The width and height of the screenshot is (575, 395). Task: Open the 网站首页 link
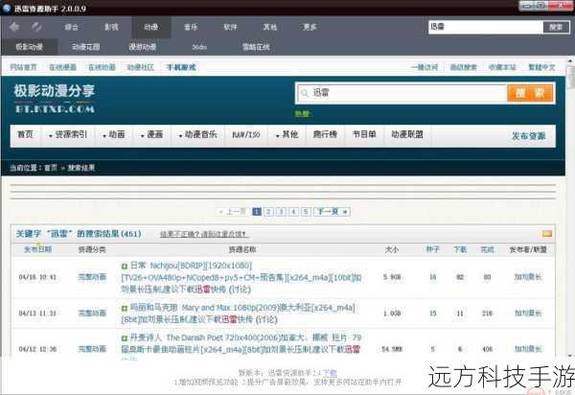[23, 67]
